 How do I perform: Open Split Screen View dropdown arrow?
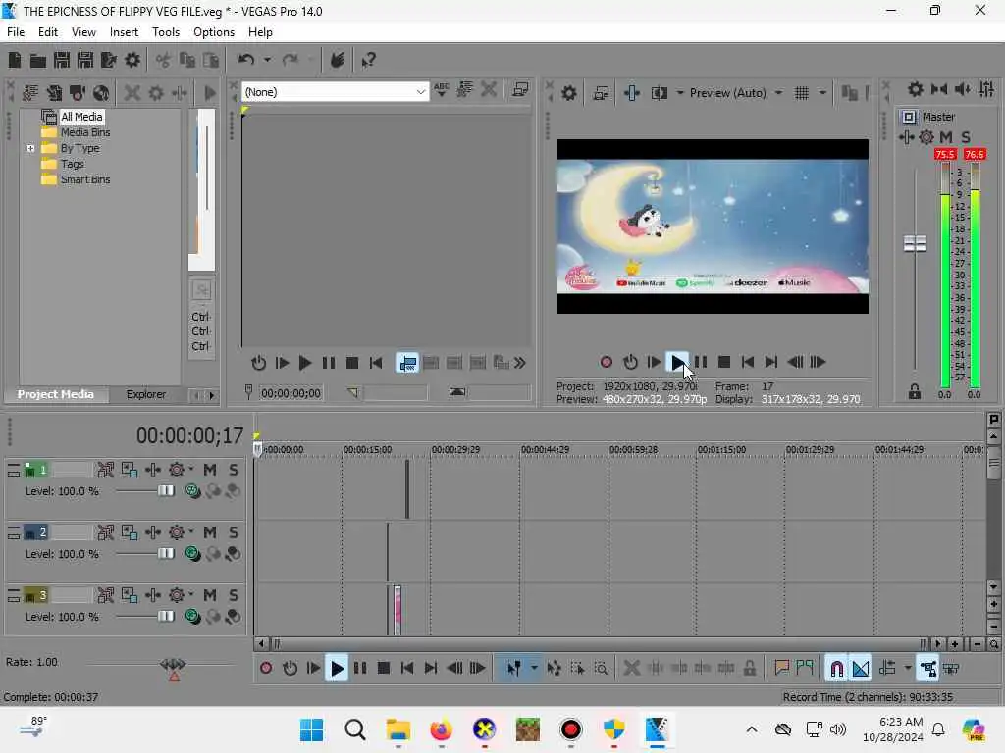[680, 93]
